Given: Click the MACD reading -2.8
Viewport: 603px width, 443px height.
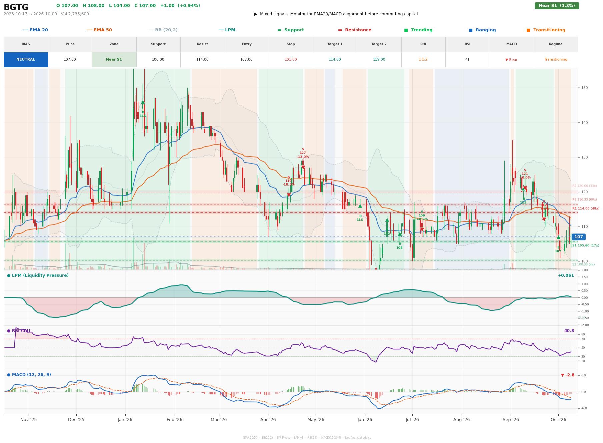Looking at the screenshot, I should click(568, 375).
